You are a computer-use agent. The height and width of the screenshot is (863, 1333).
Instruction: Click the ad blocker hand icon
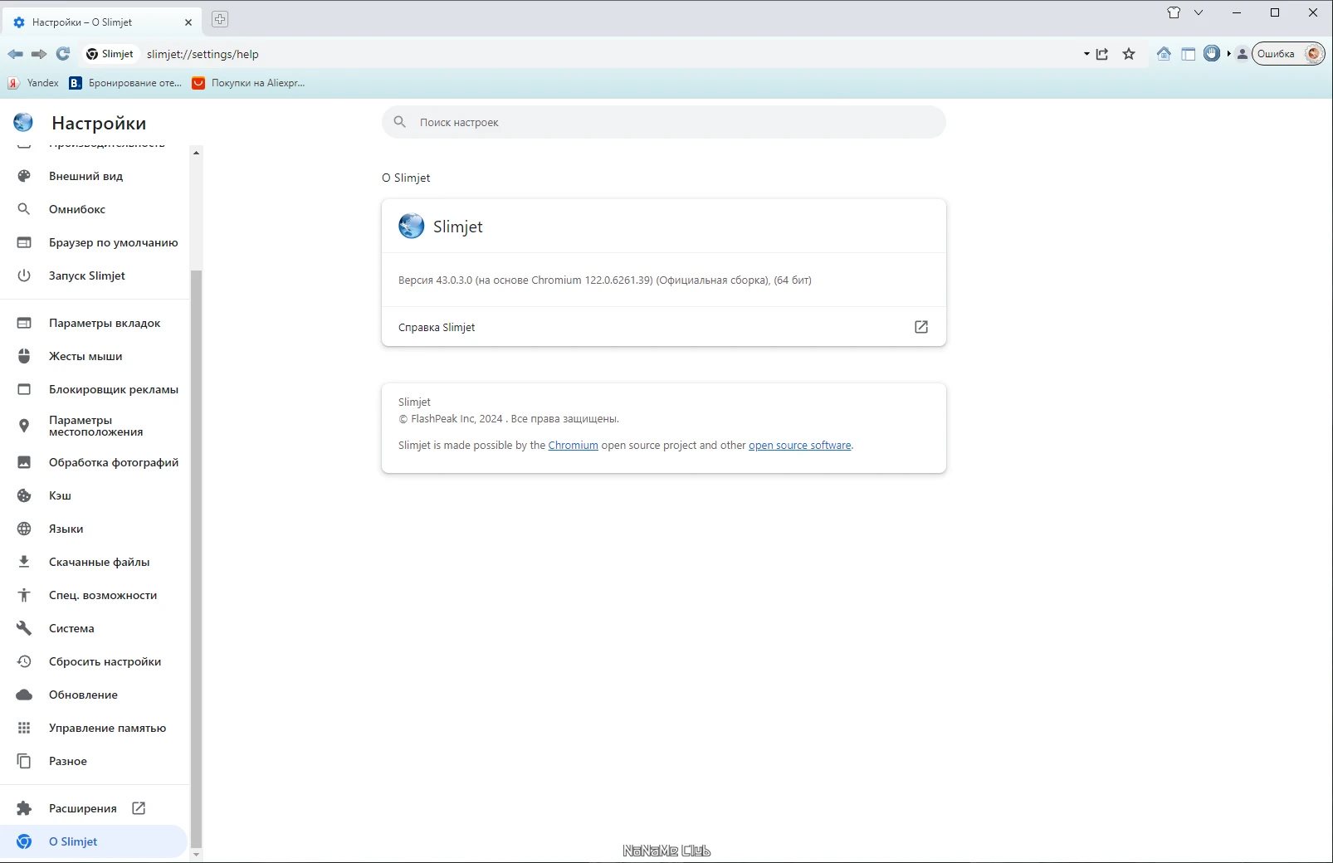coord(1212,54)
